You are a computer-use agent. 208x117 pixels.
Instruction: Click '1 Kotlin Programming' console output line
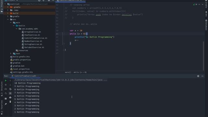pos(27,112)
